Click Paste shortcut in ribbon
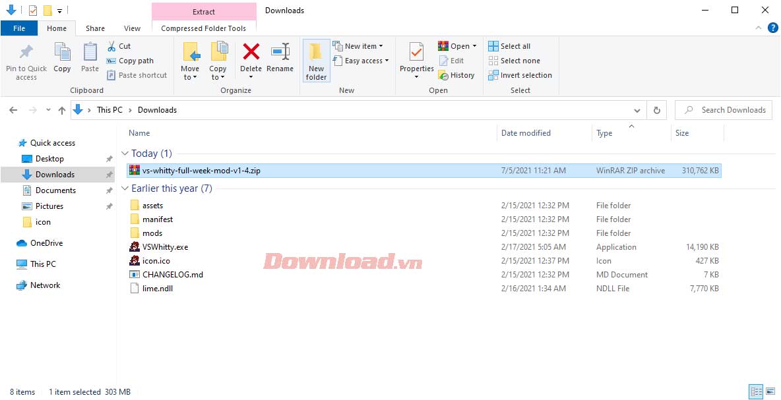This screenshot has width=781, height=400. (x=137, y=75)
